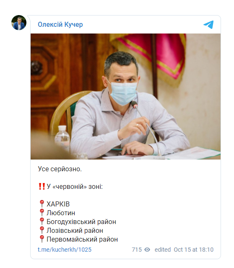
Task: Click the red double exclamation mark emoji
Action: point(42,186)
